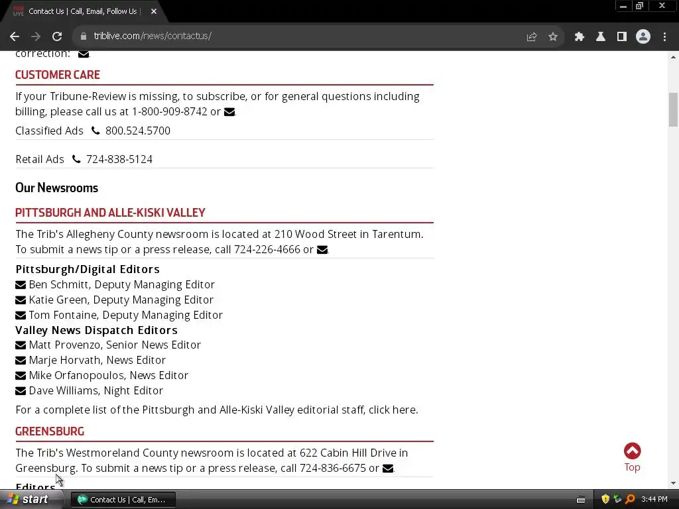Share this page from the address bar
The height and width of the screenshot is (509, 679).
click(x=532, y=37)
